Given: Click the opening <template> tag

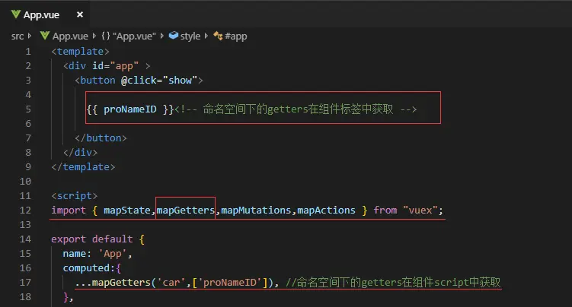Looking at the screenshot, I should point(80,52).
